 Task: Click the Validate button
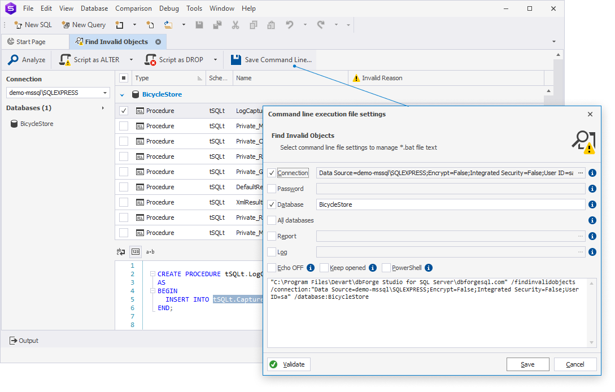[x=289, y=364]
